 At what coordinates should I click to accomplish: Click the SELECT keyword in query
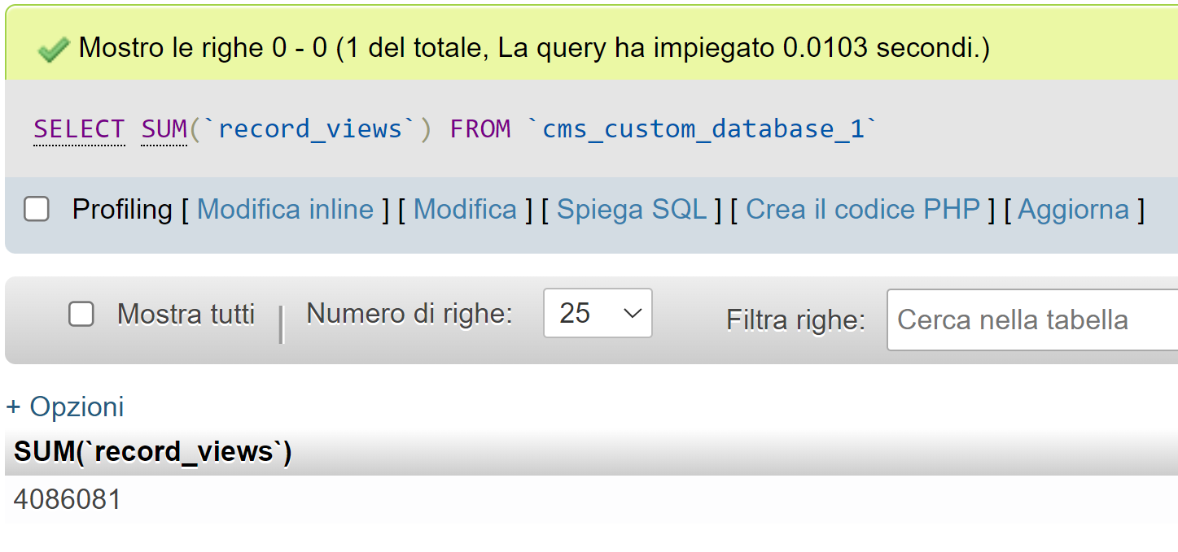click(x=79, y=129)
